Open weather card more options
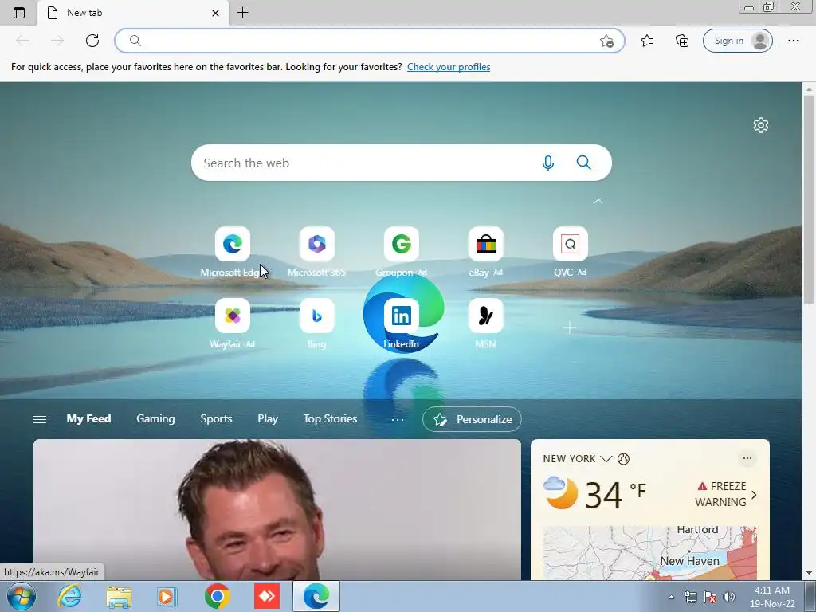 [747, 458]
